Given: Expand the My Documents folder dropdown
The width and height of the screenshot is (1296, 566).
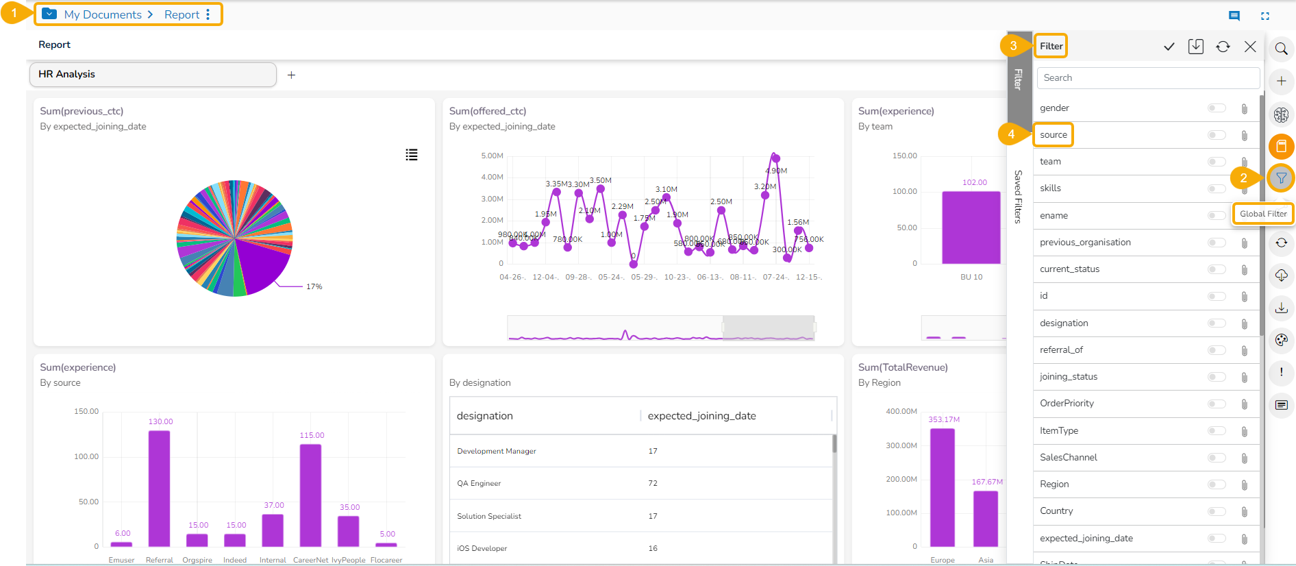Looking at the screenshot, I should [50, 14].
